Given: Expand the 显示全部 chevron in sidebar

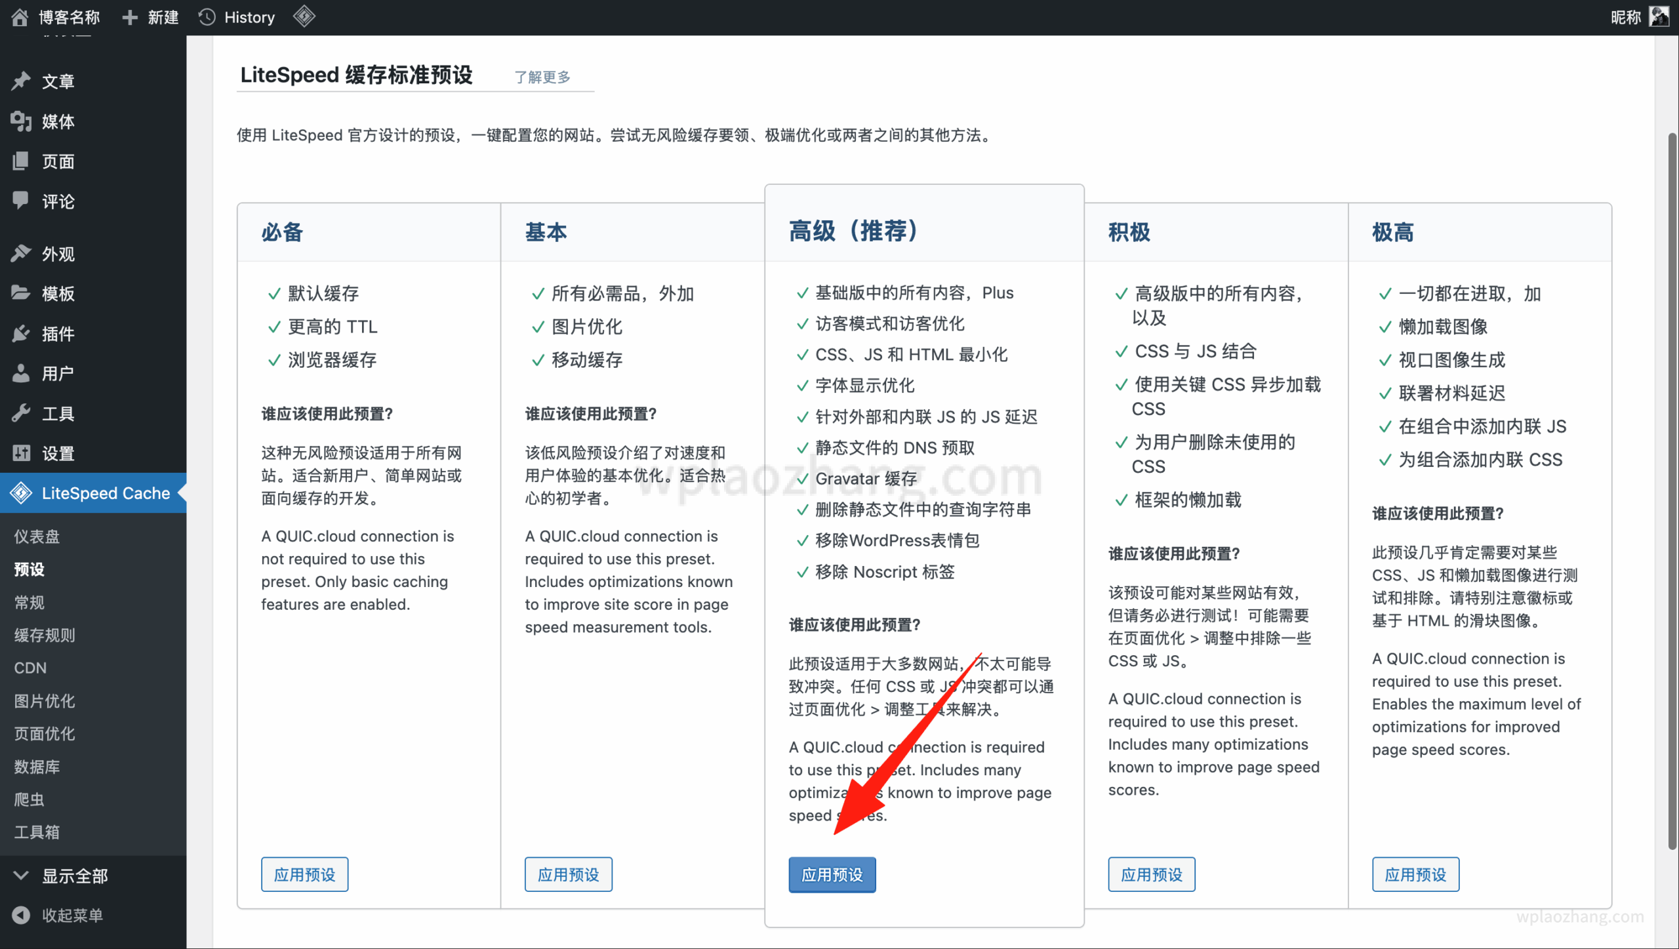Looking at the screenshot, I should [21, 876].
